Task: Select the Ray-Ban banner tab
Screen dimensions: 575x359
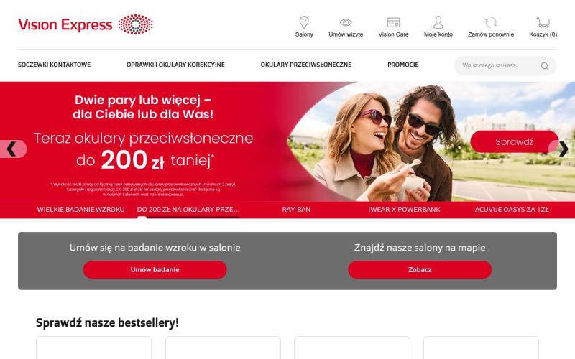Action: point(296,210)
